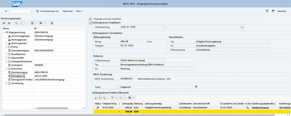Collapse Eingangsrechnung Kopfdaten section toggle
Screen dimensions: 291x116
click(90, 19)
